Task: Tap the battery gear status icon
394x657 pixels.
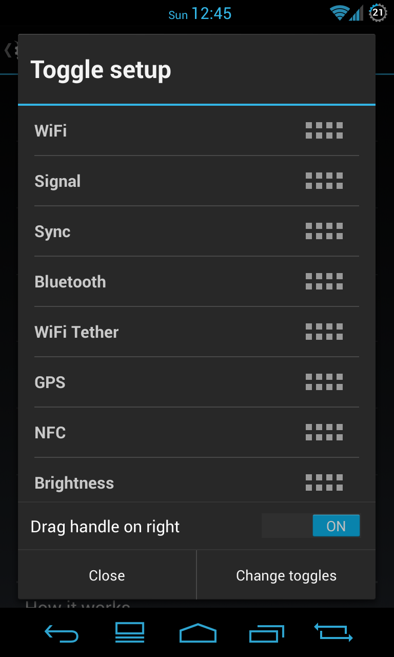Action: coord(378,13)
